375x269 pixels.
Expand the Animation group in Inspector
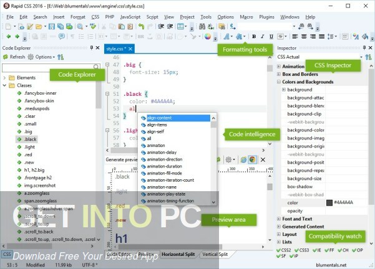pos(279,67)
